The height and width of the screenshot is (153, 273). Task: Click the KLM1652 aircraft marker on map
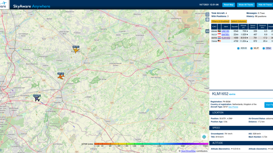[37, 99]
